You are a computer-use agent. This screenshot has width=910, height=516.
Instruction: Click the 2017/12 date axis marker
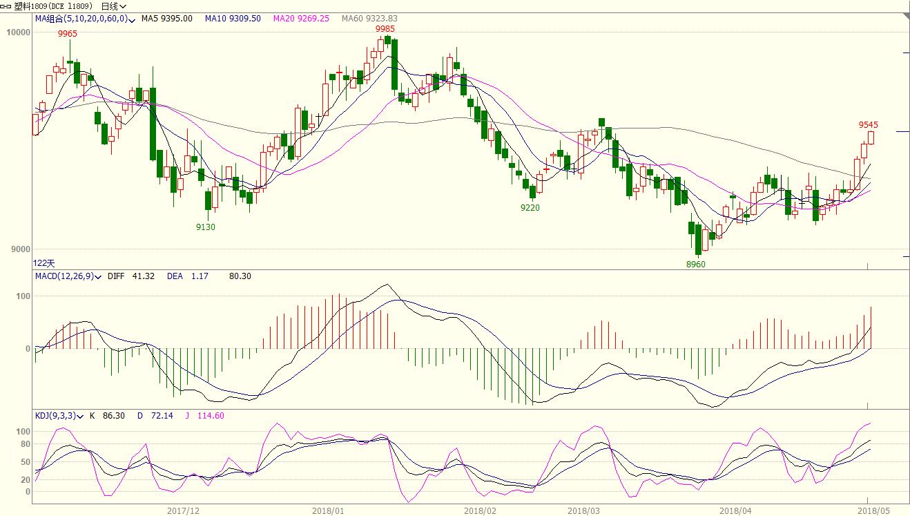[184, 511]
